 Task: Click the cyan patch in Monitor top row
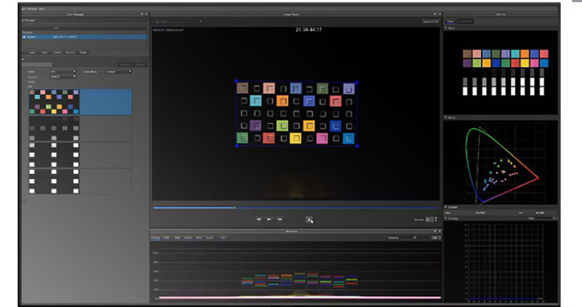pyautogui.click(x=515, y=54)
